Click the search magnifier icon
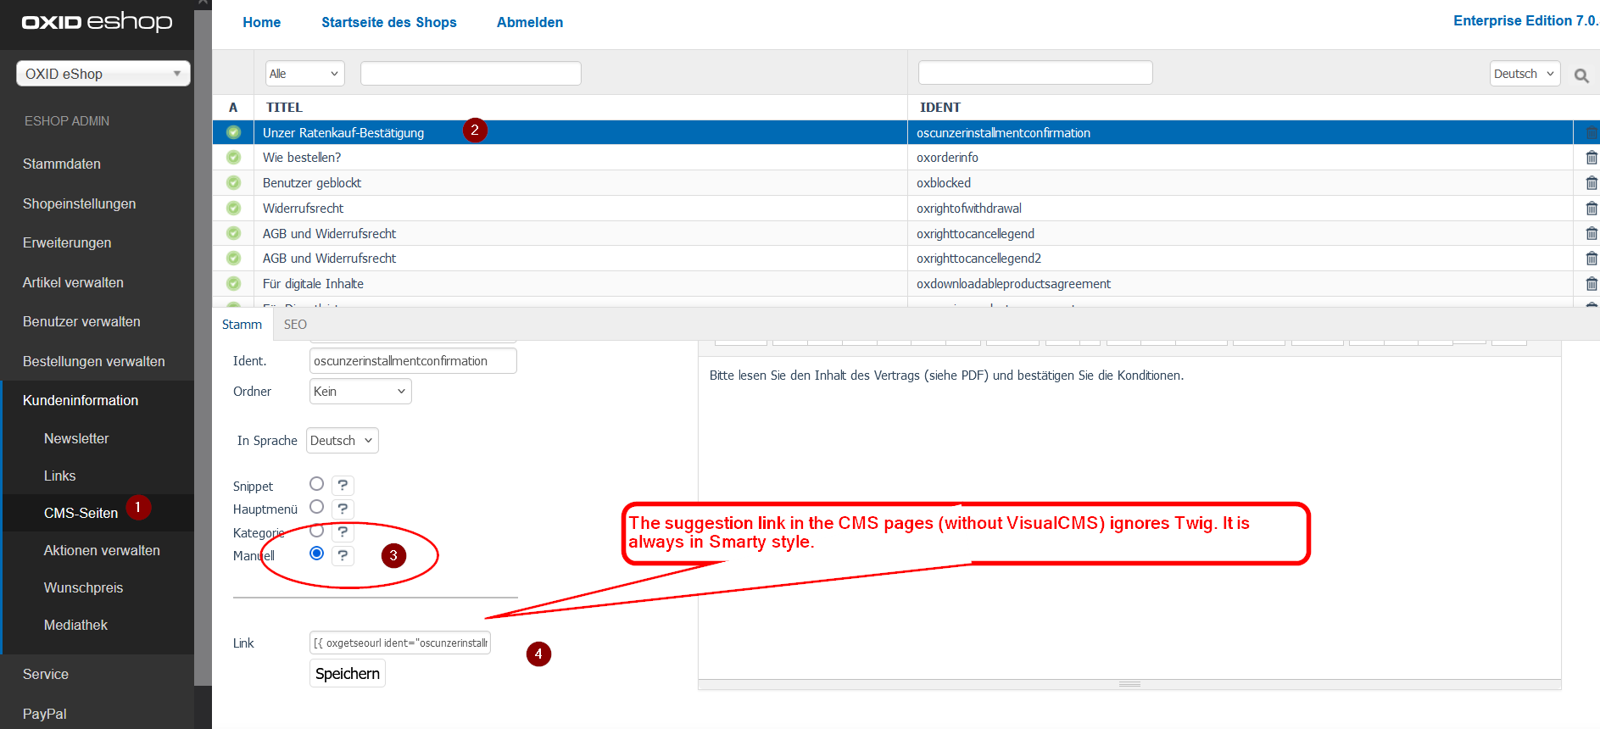This screenshot has height=729, width=1600. click(x=1581, y=75)
